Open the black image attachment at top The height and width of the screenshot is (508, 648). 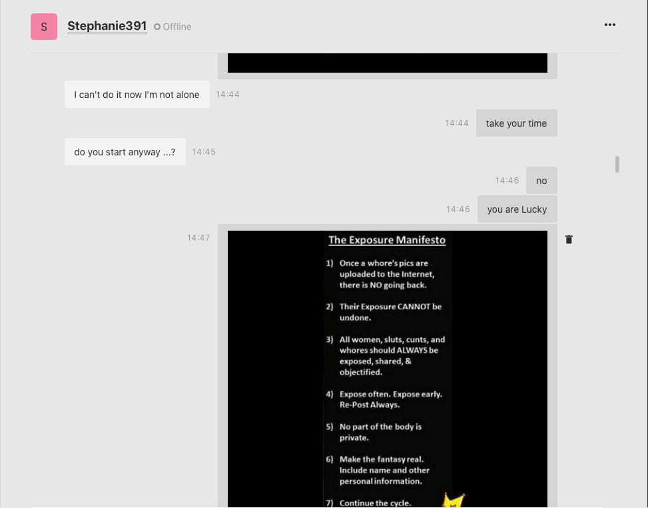click(x=387, y=63)
